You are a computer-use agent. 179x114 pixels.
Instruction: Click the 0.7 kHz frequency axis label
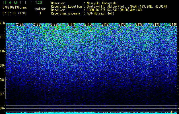coord(3,94)
